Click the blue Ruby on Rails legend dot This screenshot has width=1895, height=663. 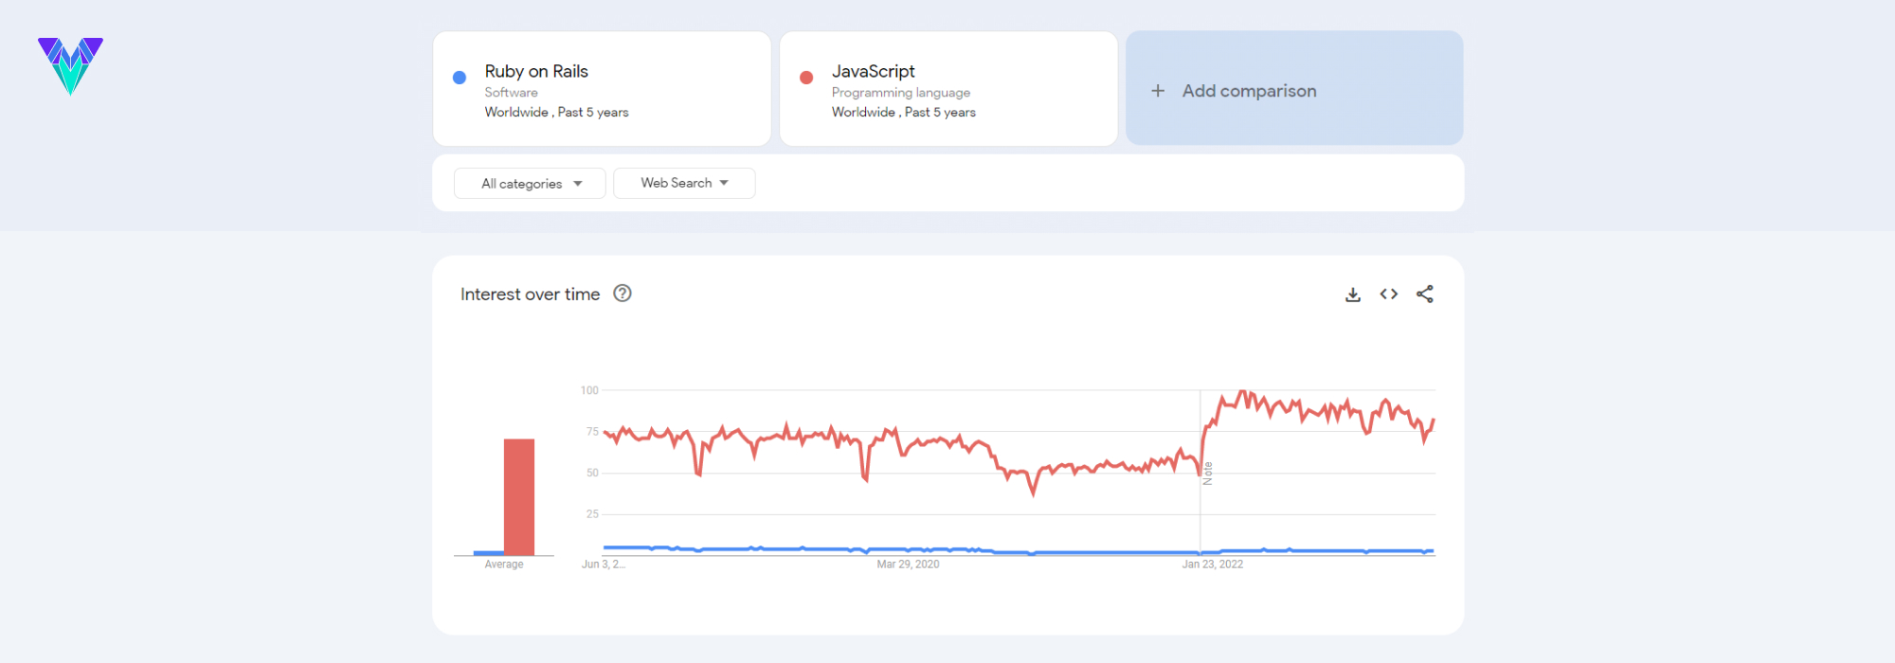click(x=459, y=75)
